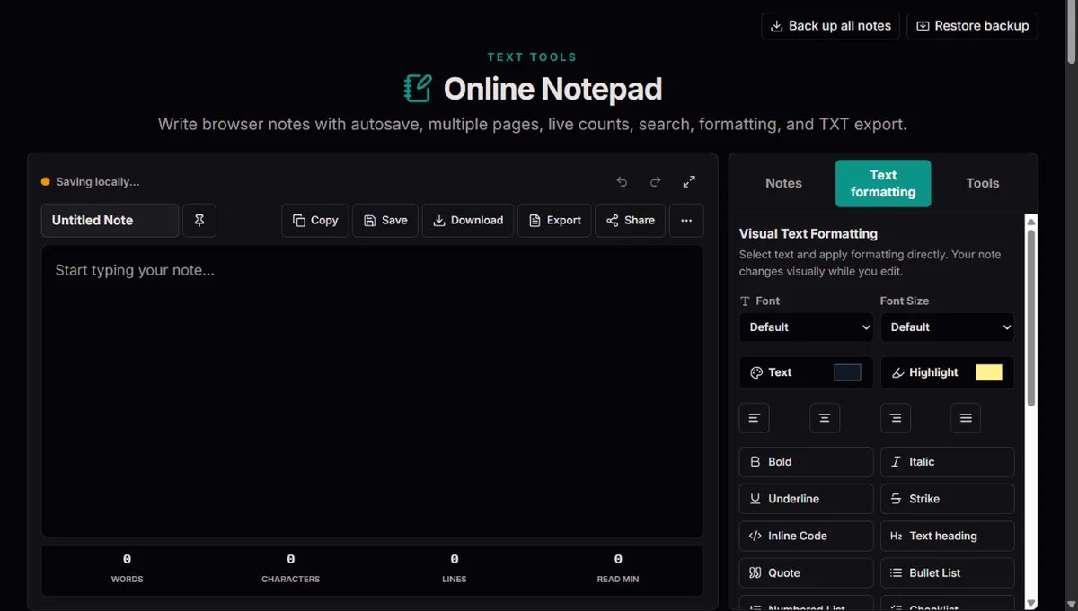This screenshot has width=1078, height=611.
Task: Apply Text heading style
Action: coord(947,536)
